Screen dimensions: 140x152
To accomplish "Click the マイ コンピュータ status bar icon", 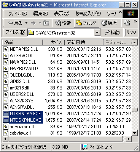I will click(85, 147).
